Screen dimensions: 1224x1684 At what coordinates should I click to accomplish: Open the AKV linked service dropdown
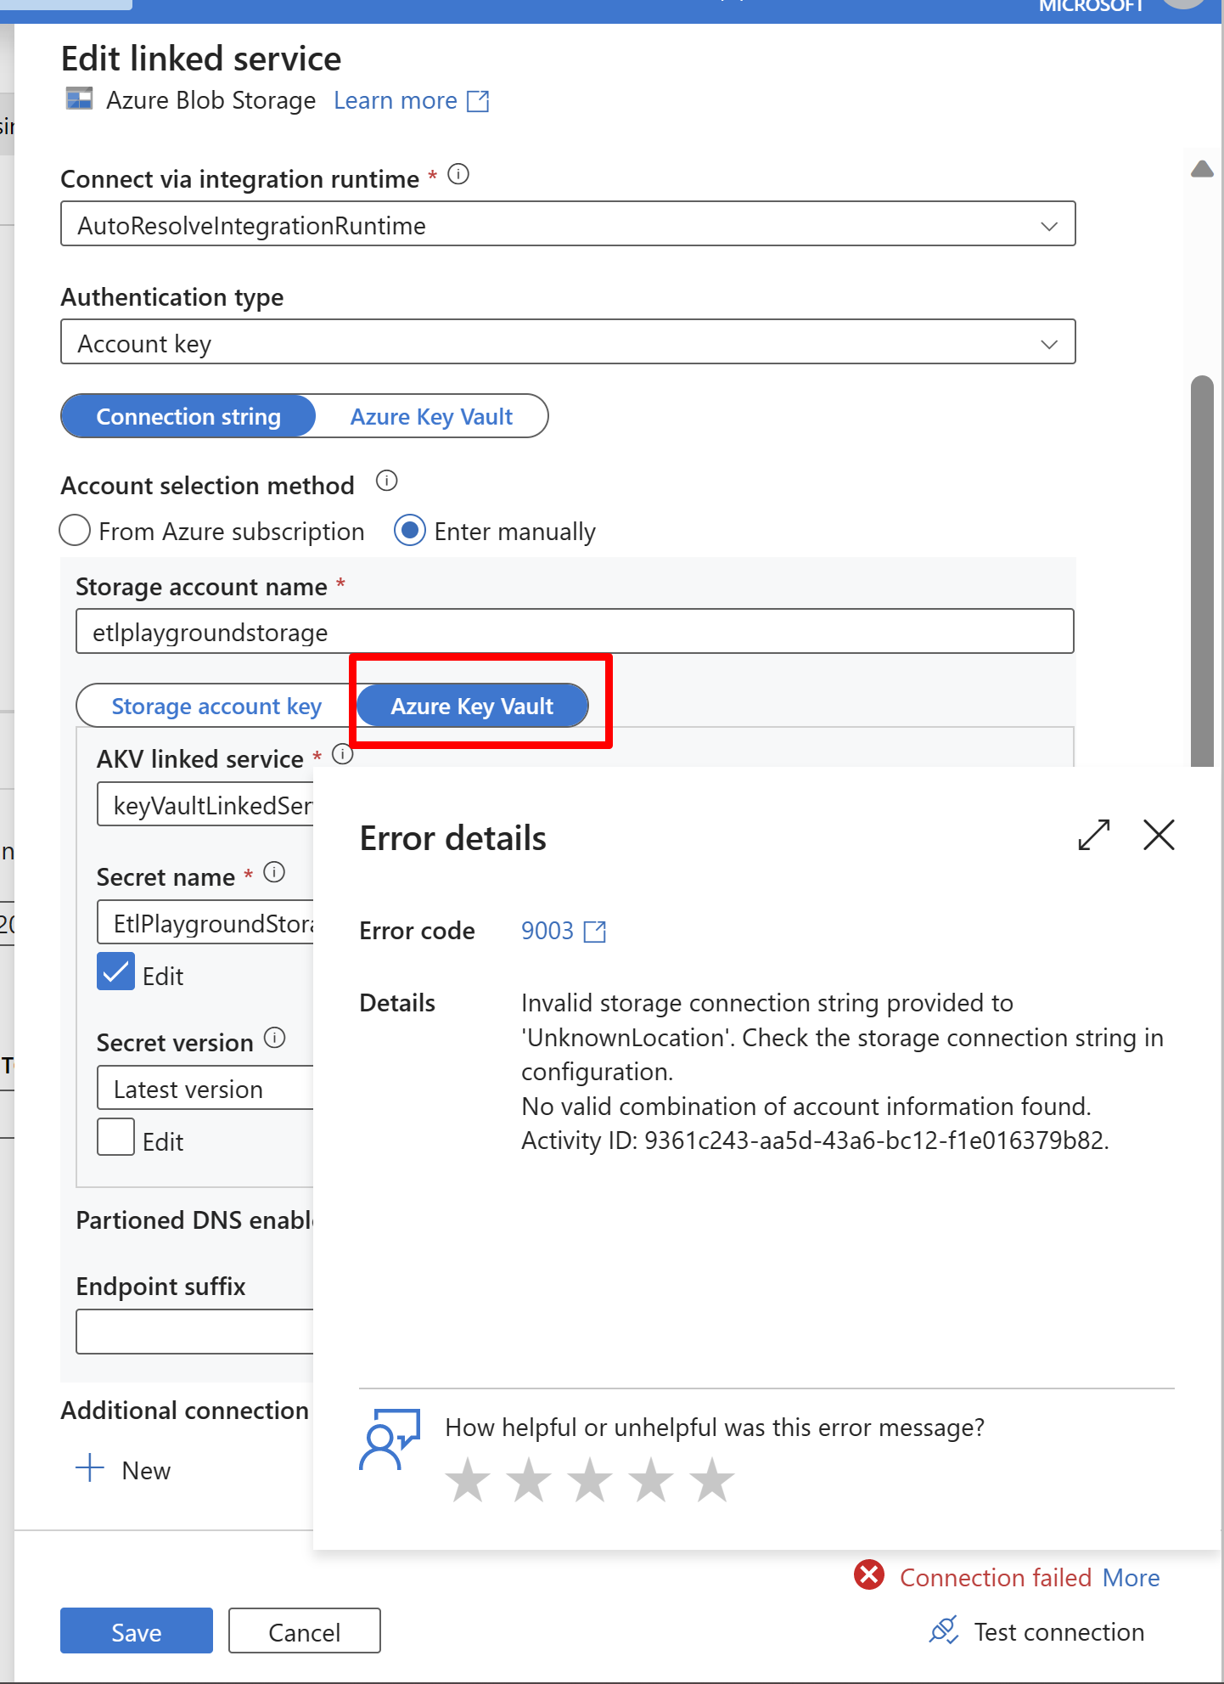point(205,805)
